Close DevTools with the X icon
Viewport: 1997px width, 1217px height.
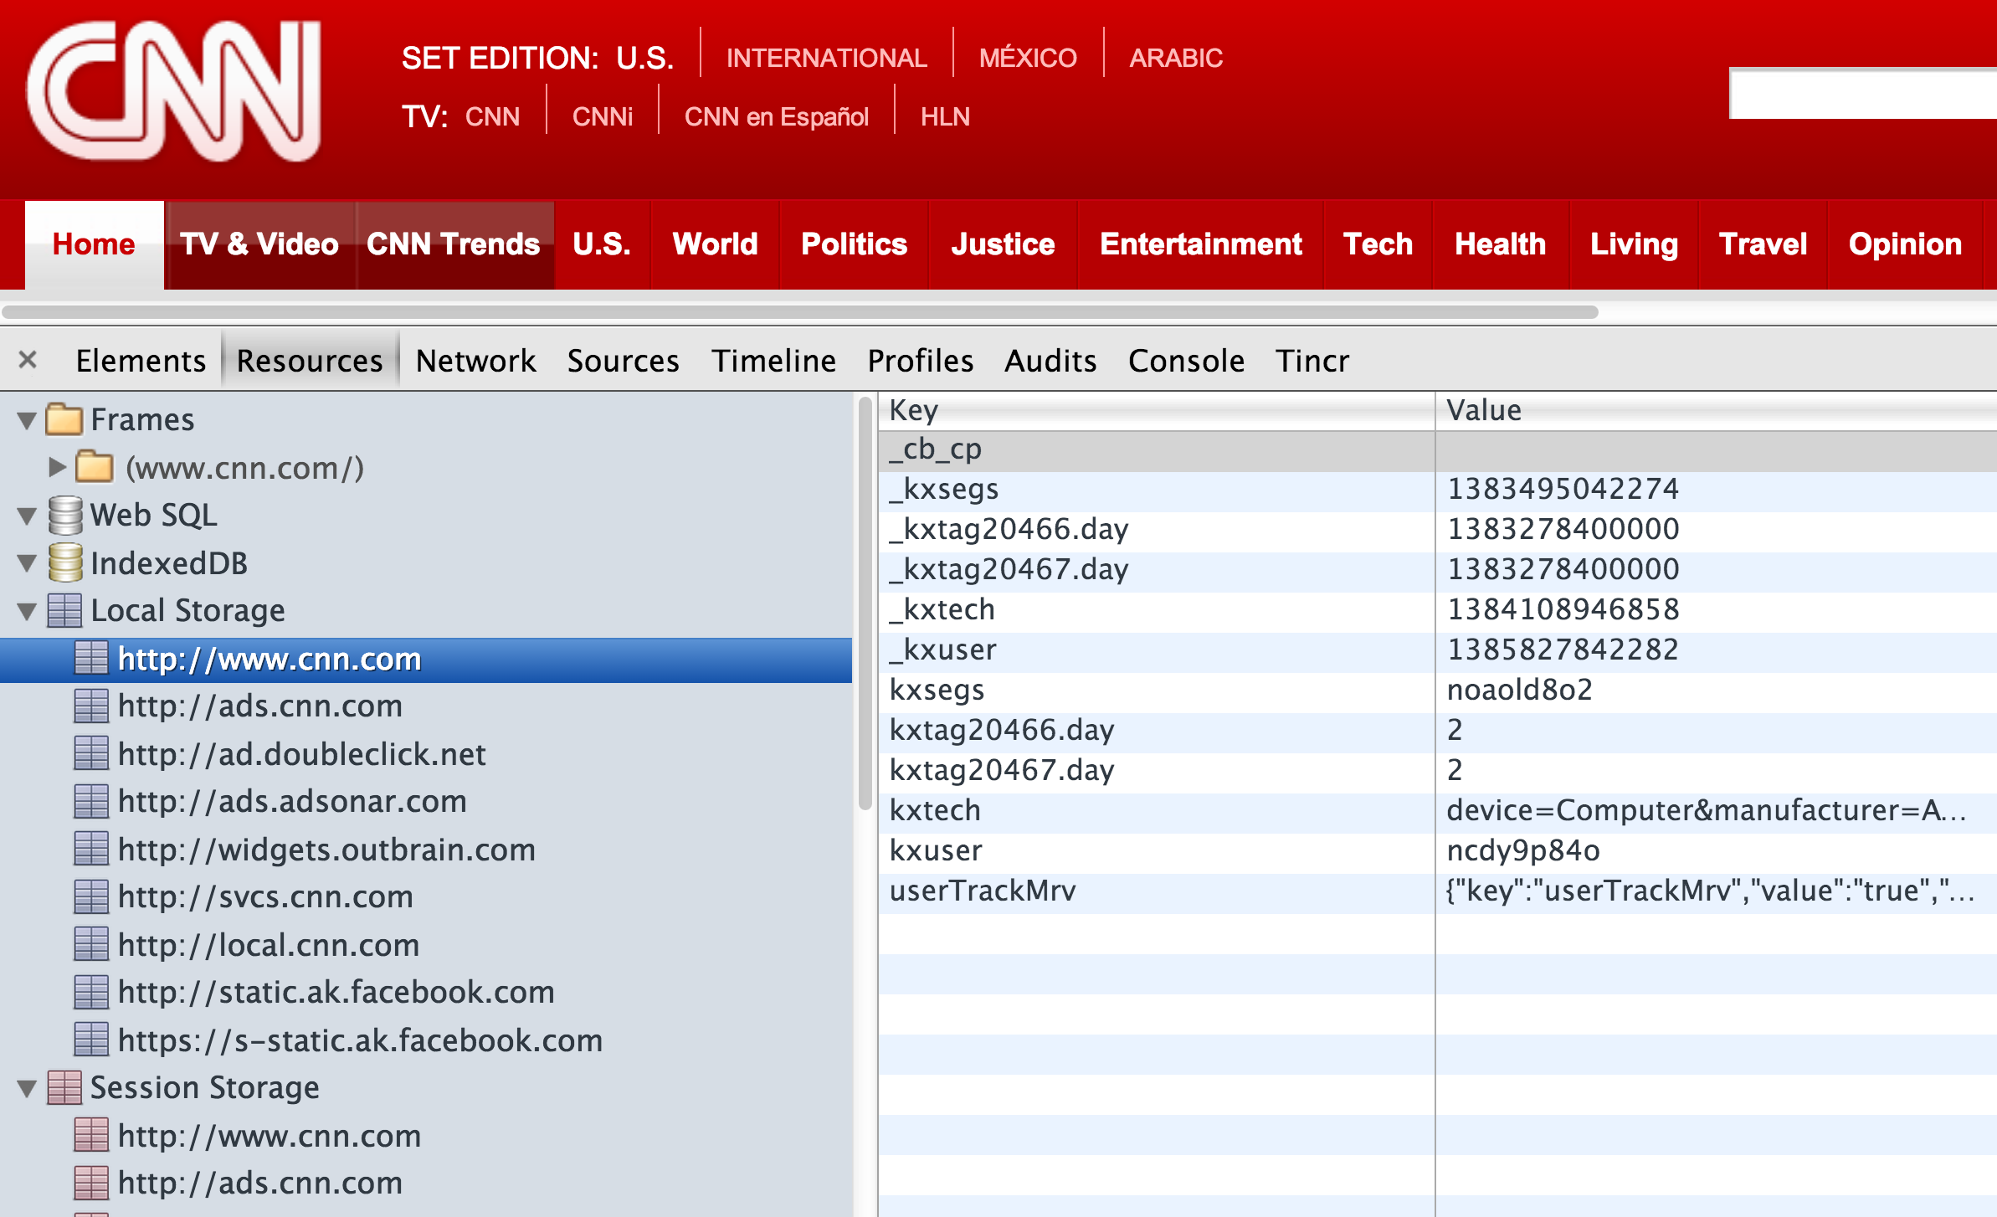pos(28,360)
